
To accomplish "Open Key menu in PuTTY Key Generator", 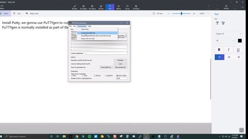I will [x=74, y=26].
